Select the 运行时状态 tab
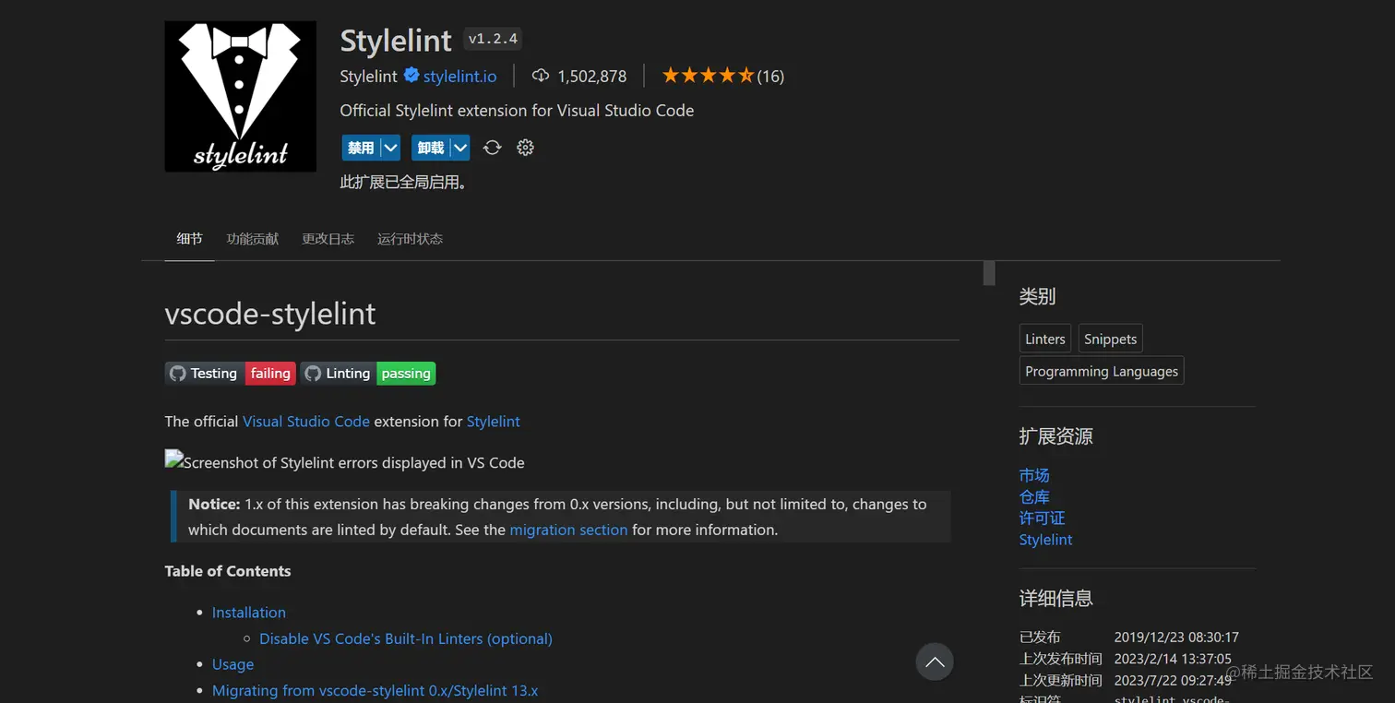1395x703 pixels. pyautogui.click(x=410, y=239)
